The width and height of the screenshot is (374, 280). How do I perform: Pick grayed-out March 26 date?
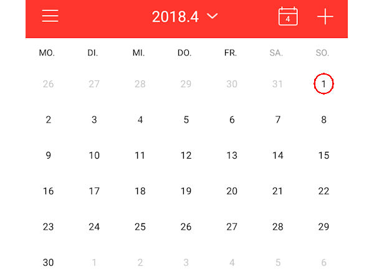48,84
